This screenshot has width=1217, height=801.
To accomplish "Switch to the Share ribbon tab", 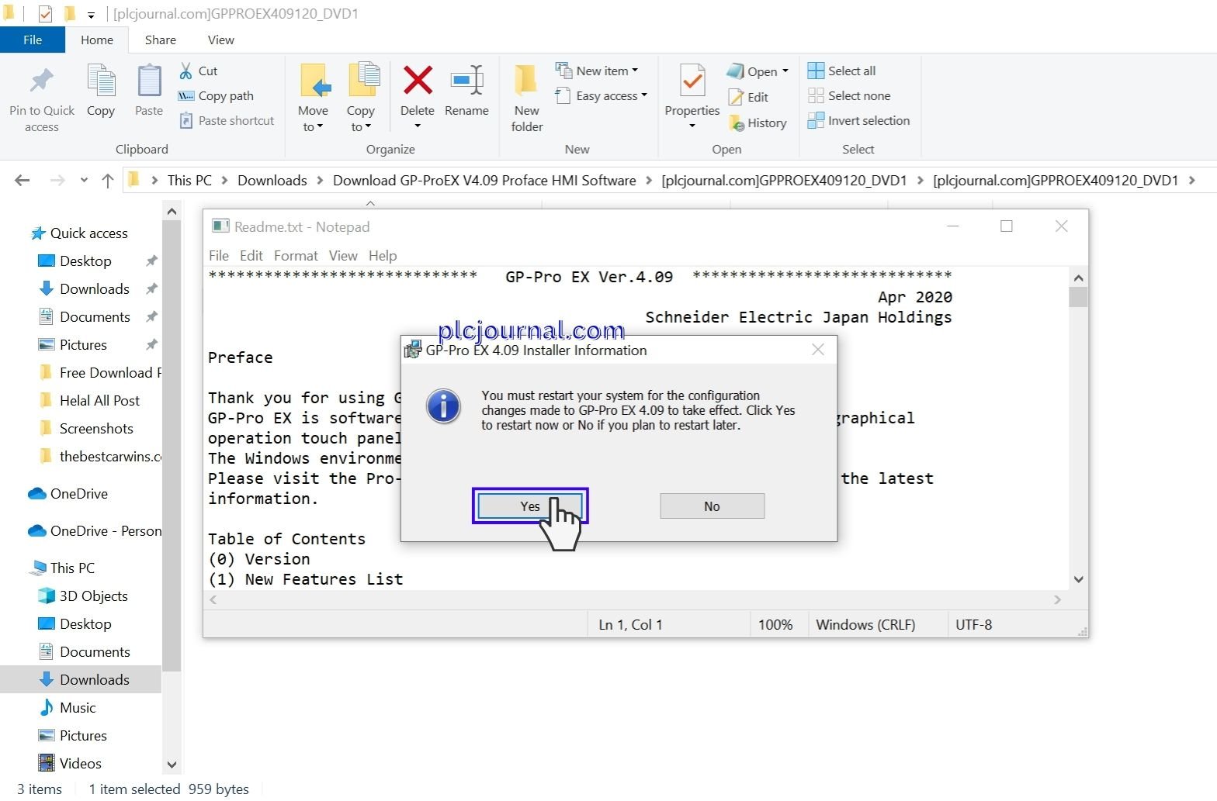I will 161,40.
